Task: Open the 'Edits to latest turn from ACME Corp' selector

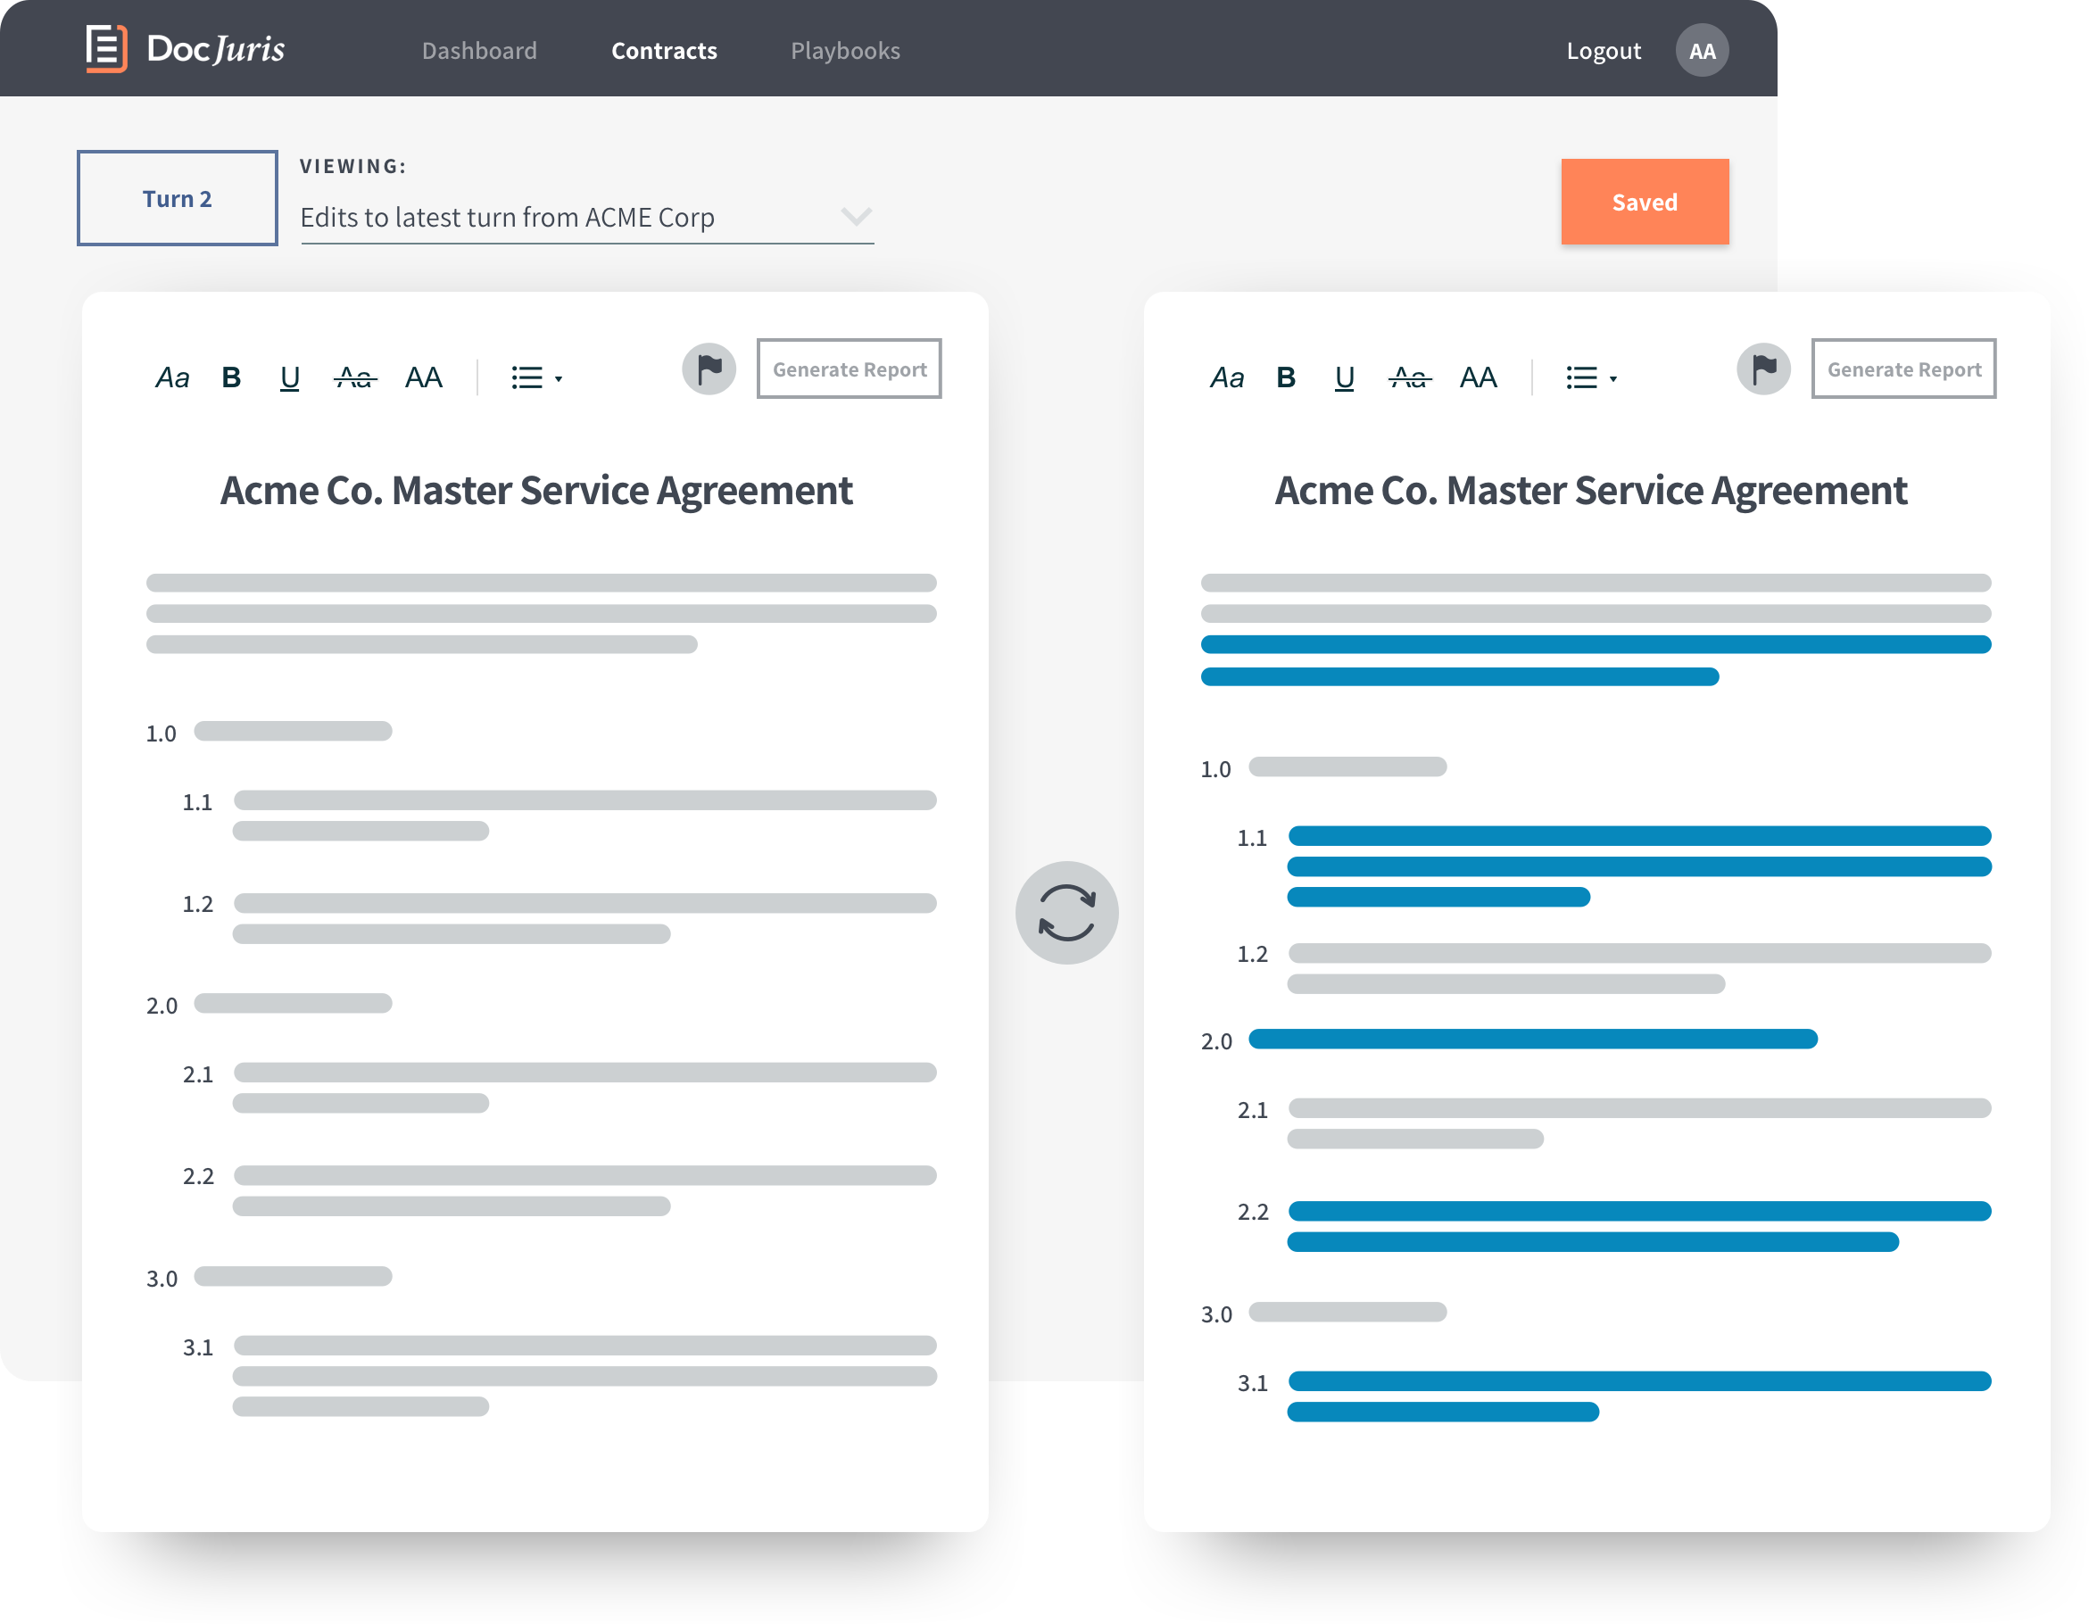Action: [586, 218]
